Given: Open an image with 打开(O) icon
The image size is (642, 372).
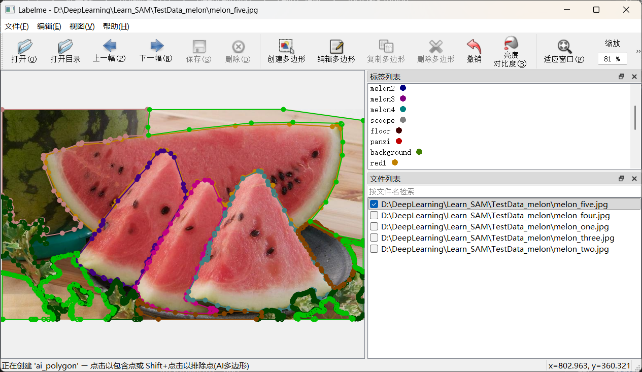Looking at the screenshot, I should (x=24, y=47).
